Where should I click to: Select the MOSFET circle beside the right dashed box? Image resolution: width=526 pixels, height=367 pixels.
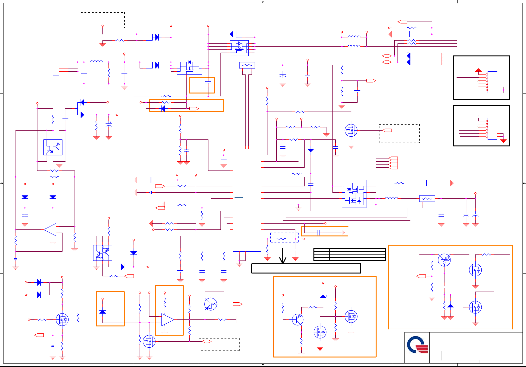(351, 130)
